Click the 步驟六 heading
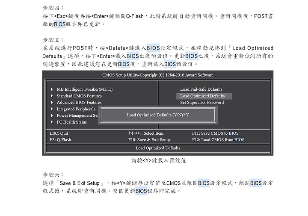Image resolution: width=308 pixels, height=216 pixels. (x=53, y=175)
